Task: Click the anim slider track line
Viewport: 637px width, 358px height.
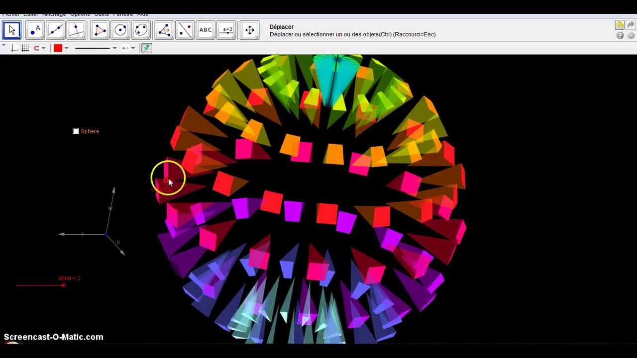Action: click(40, 285)
